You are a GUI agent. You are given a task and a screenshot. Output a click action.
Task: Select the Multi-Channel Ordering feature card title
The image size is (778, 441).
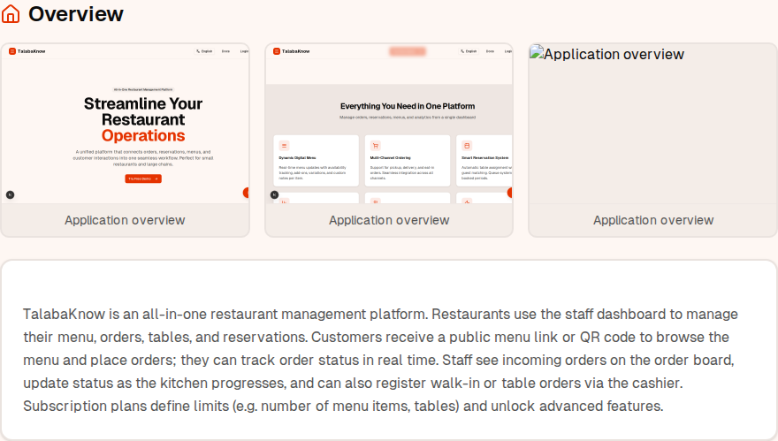385,157
